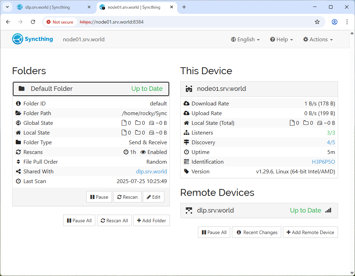Click the Local State (Total) home icon
This screenshot has width=355, height=276.
(x=186, y=123)
